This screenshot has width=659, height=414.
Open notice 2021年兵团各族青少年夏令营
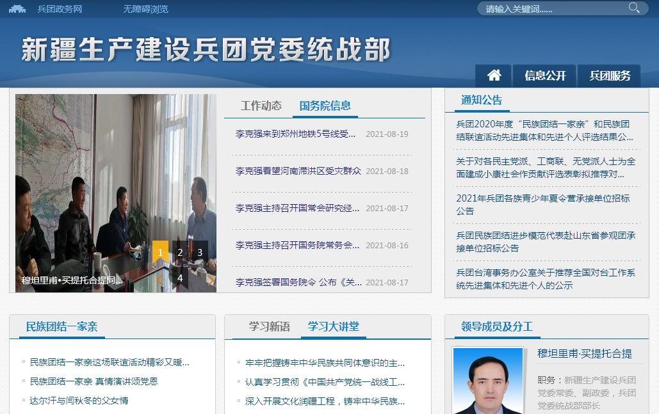click(x=543, y=205)
